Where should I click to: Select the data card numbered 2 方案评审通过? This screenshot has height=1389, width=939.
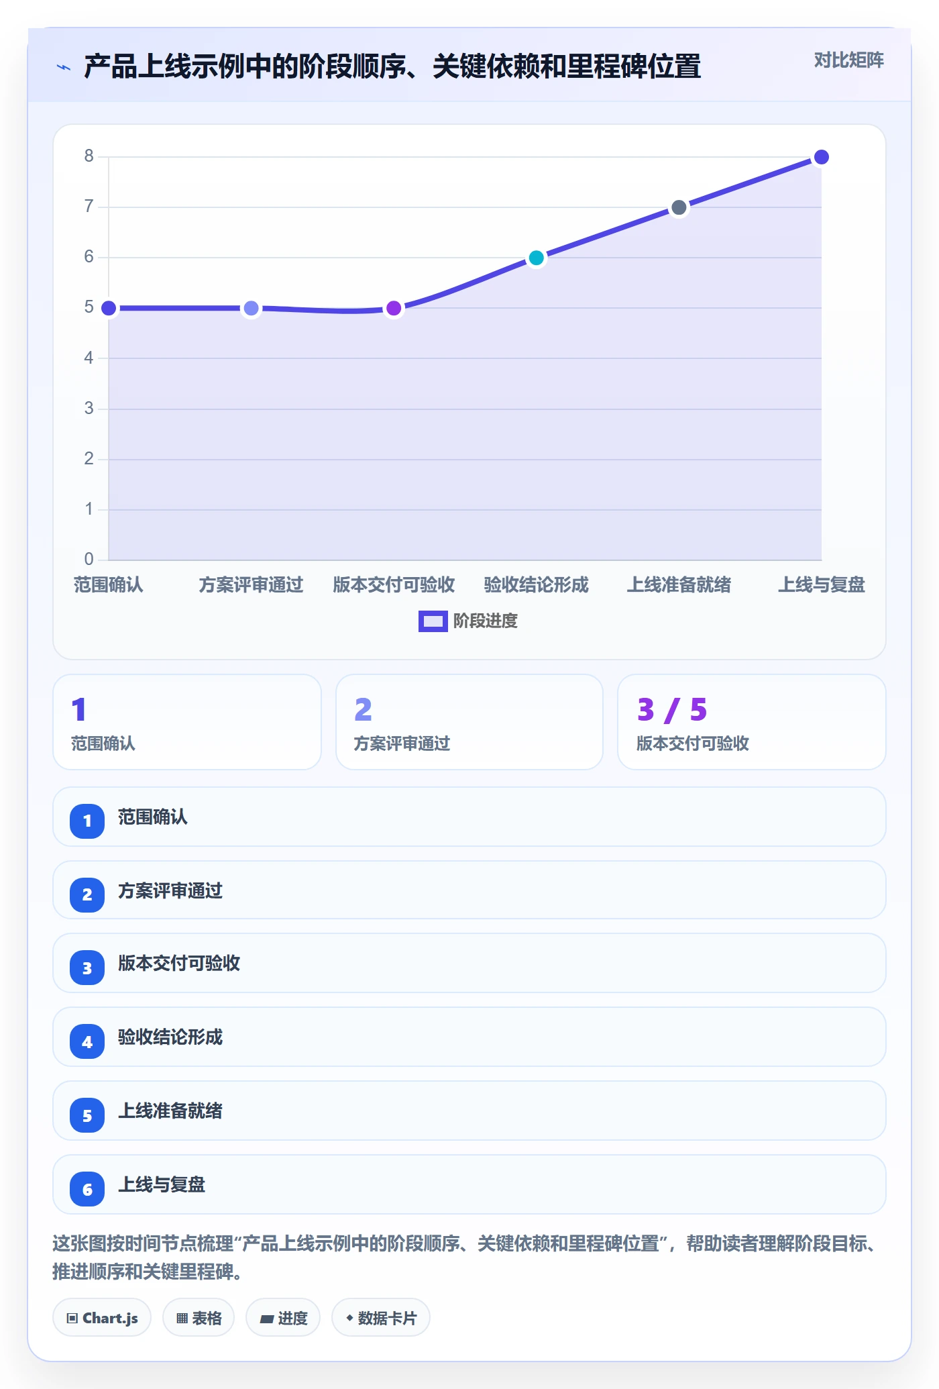coord(469,722)
